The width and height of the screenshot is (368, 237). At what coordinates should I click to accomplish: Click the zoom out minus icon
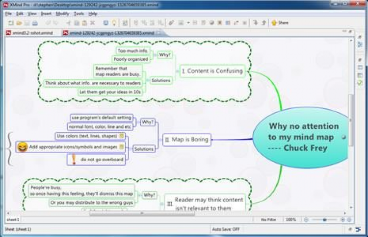click(306, 220)
